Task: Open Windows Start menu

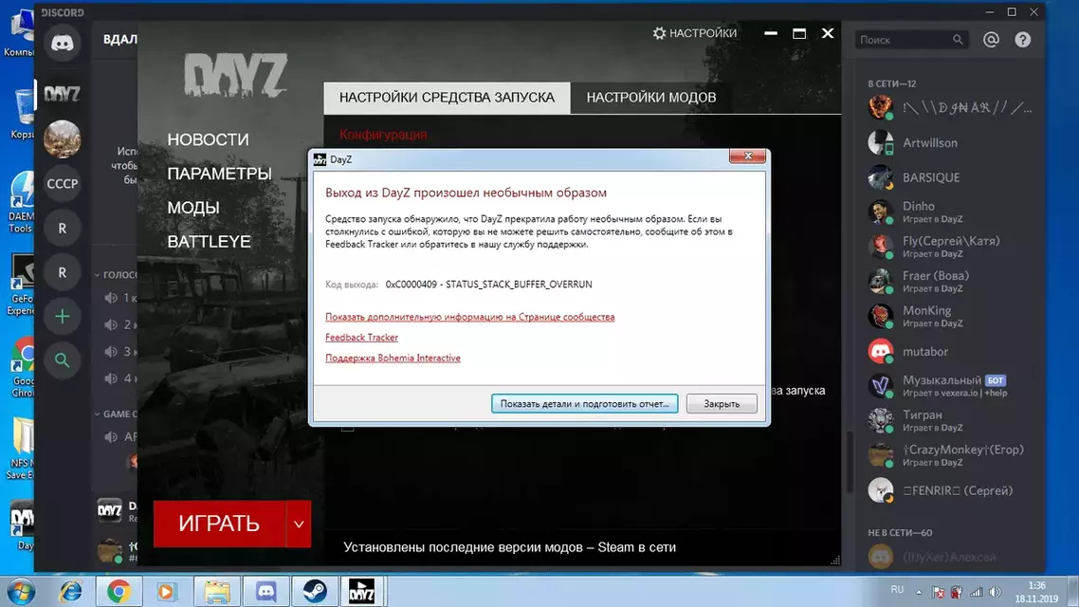Action: (21, 591)
